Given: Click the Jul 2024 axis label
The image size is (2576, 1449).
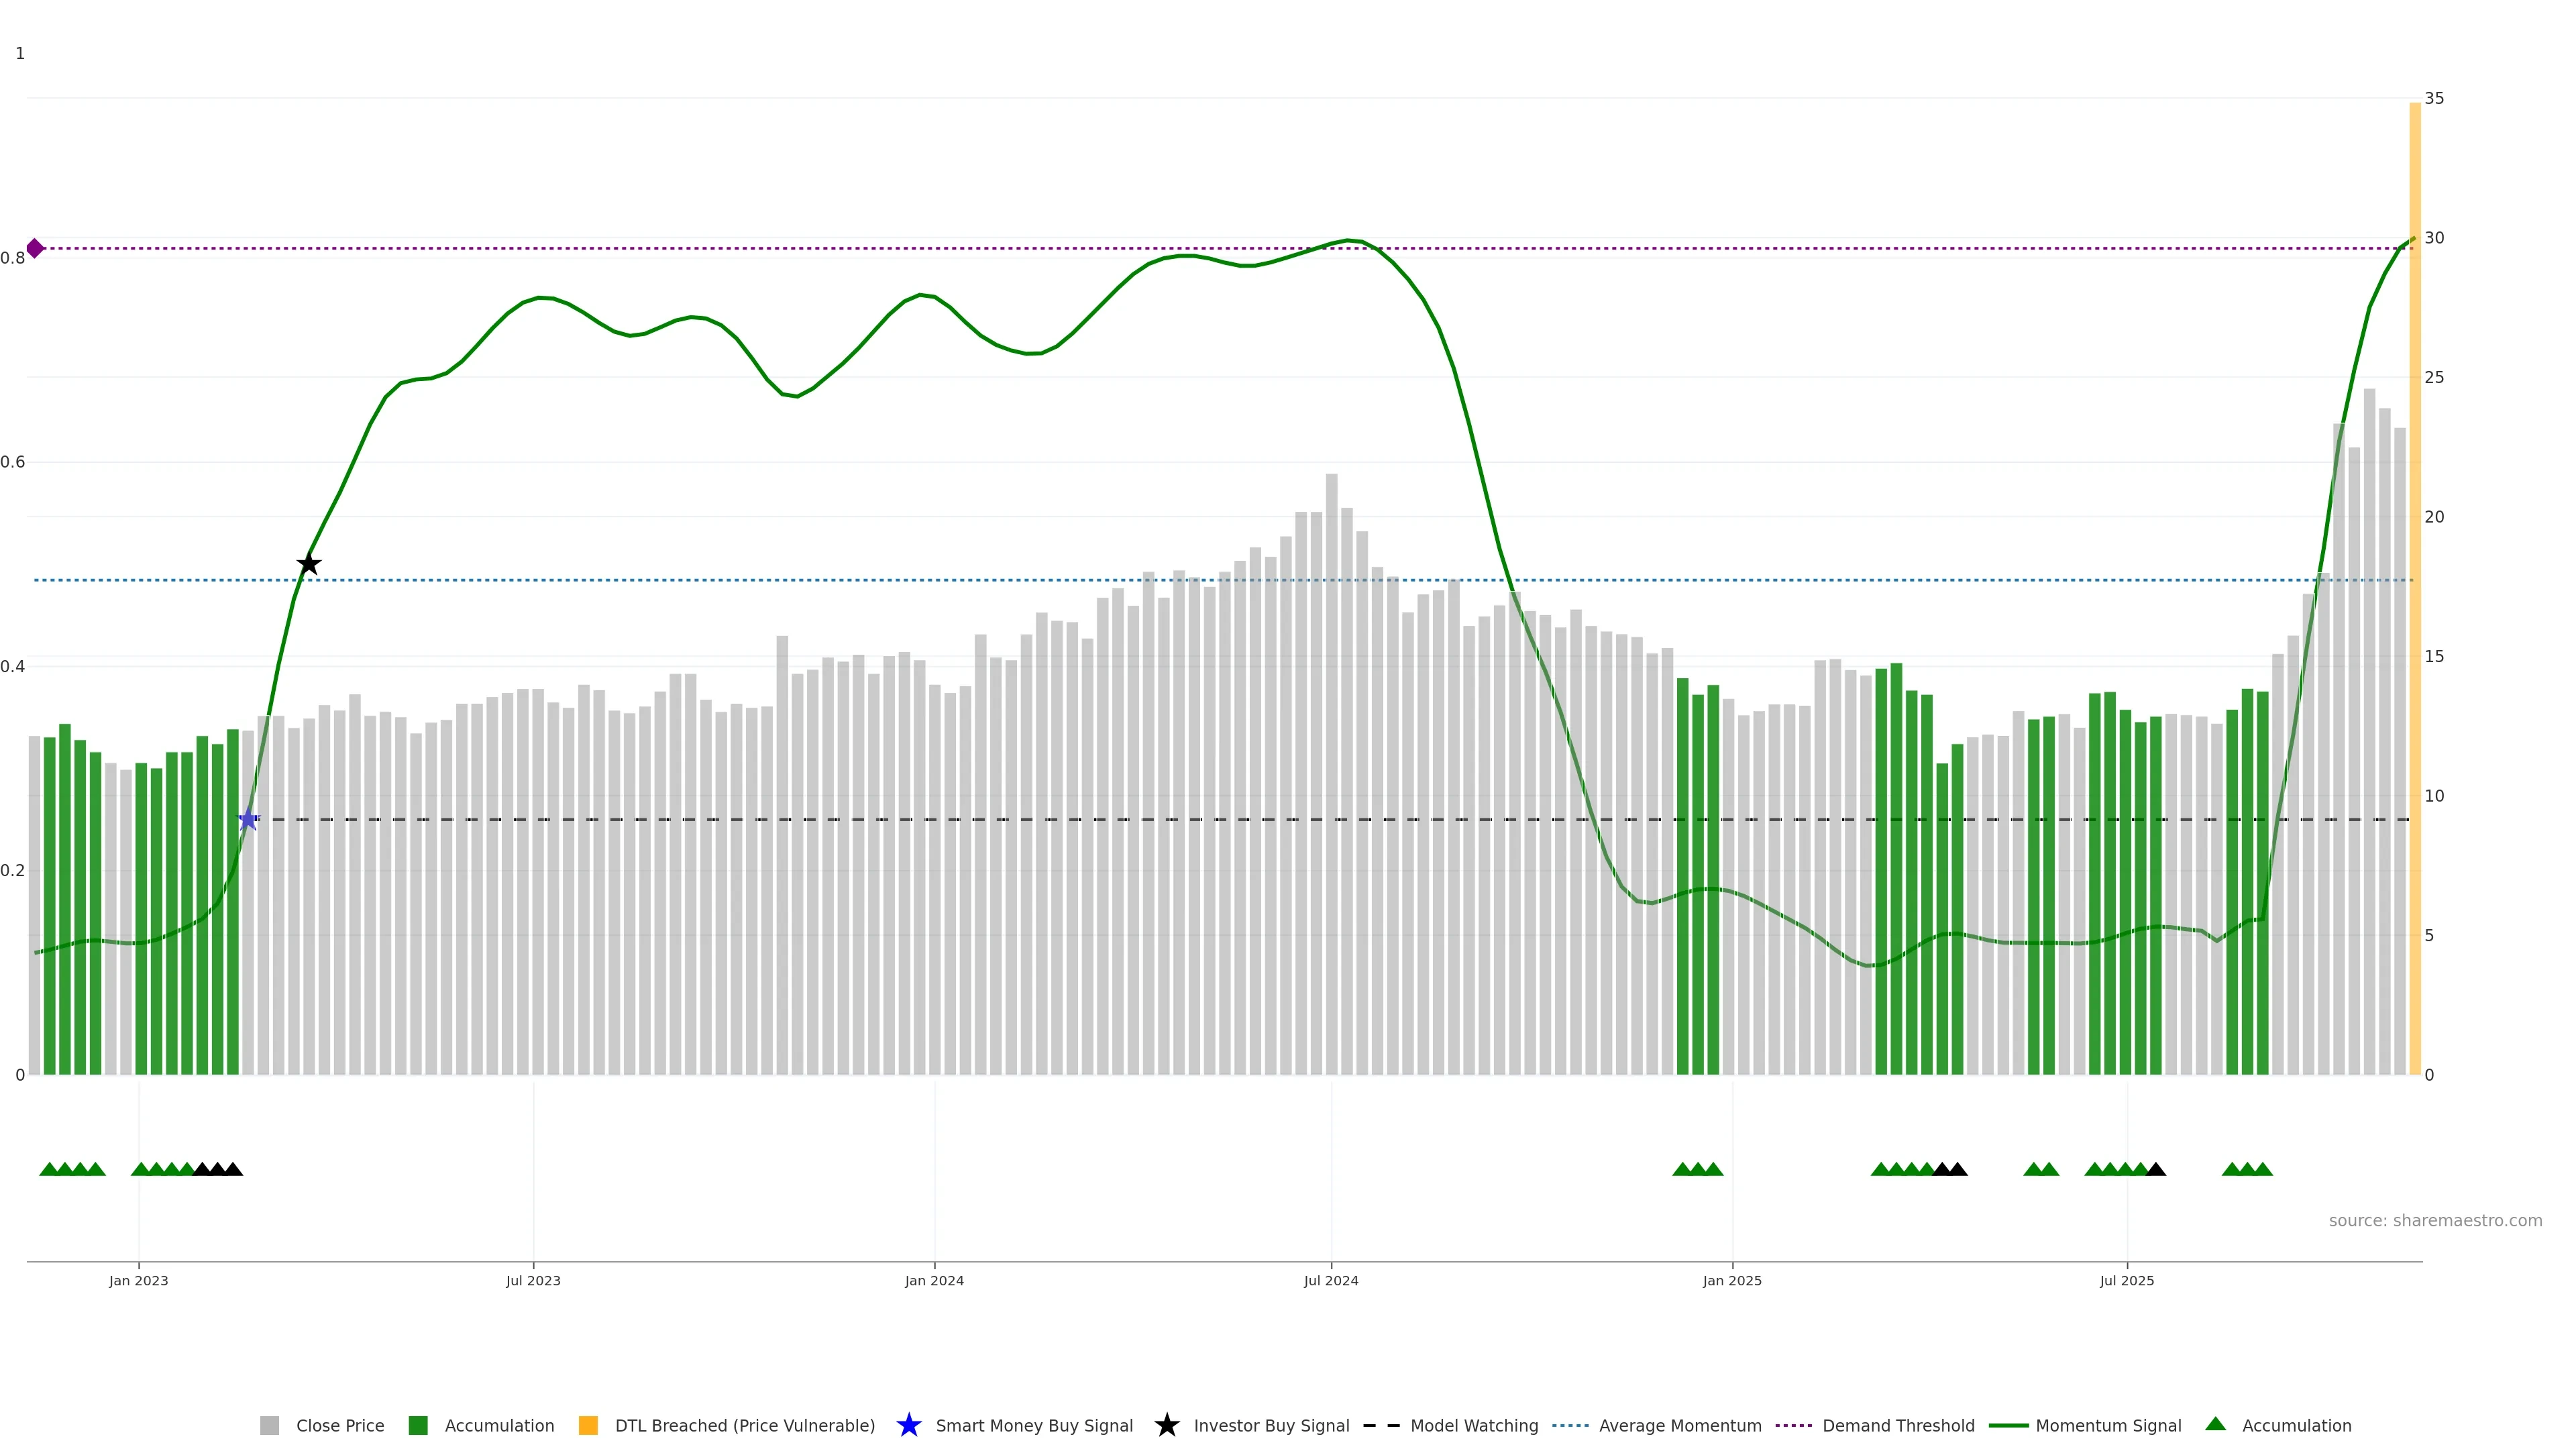Looking at the screenshot, I should [1330, 1280].
